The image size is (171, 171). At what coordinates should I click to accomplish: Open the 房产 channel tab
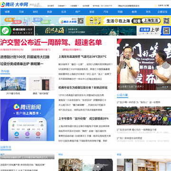77,12
